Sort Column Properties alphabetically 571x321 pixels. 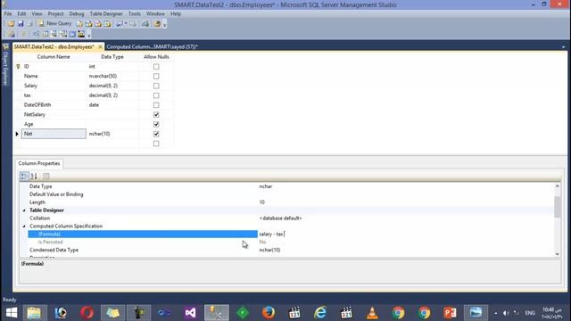coord(34,177)
